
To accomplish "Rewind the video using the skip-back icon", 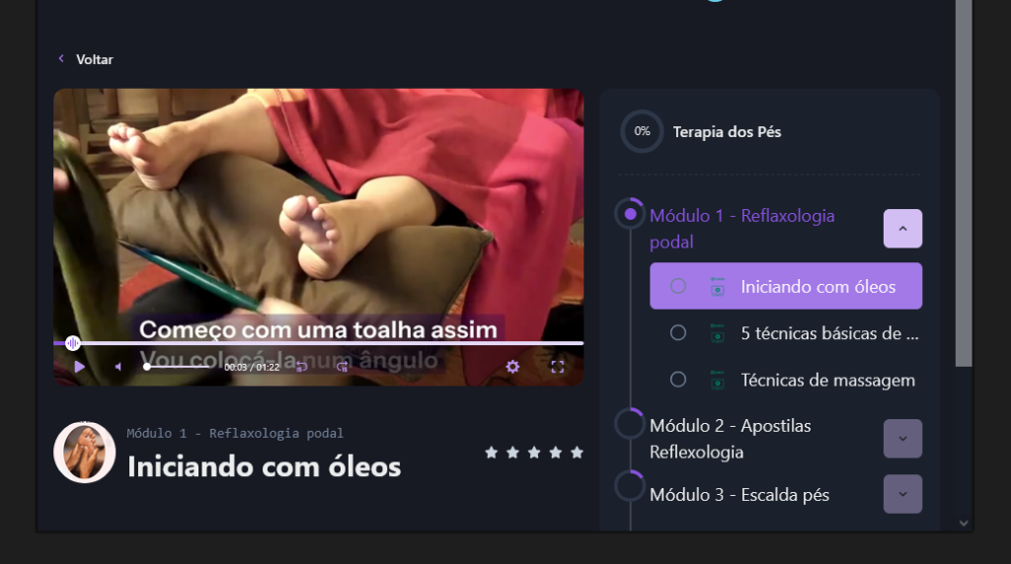I will pos(302,367).
